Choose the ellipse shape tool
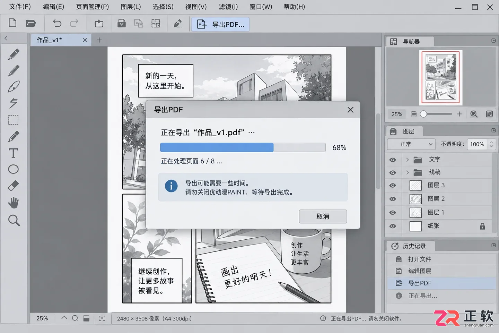499x333 pixels. tap(13, 169)
